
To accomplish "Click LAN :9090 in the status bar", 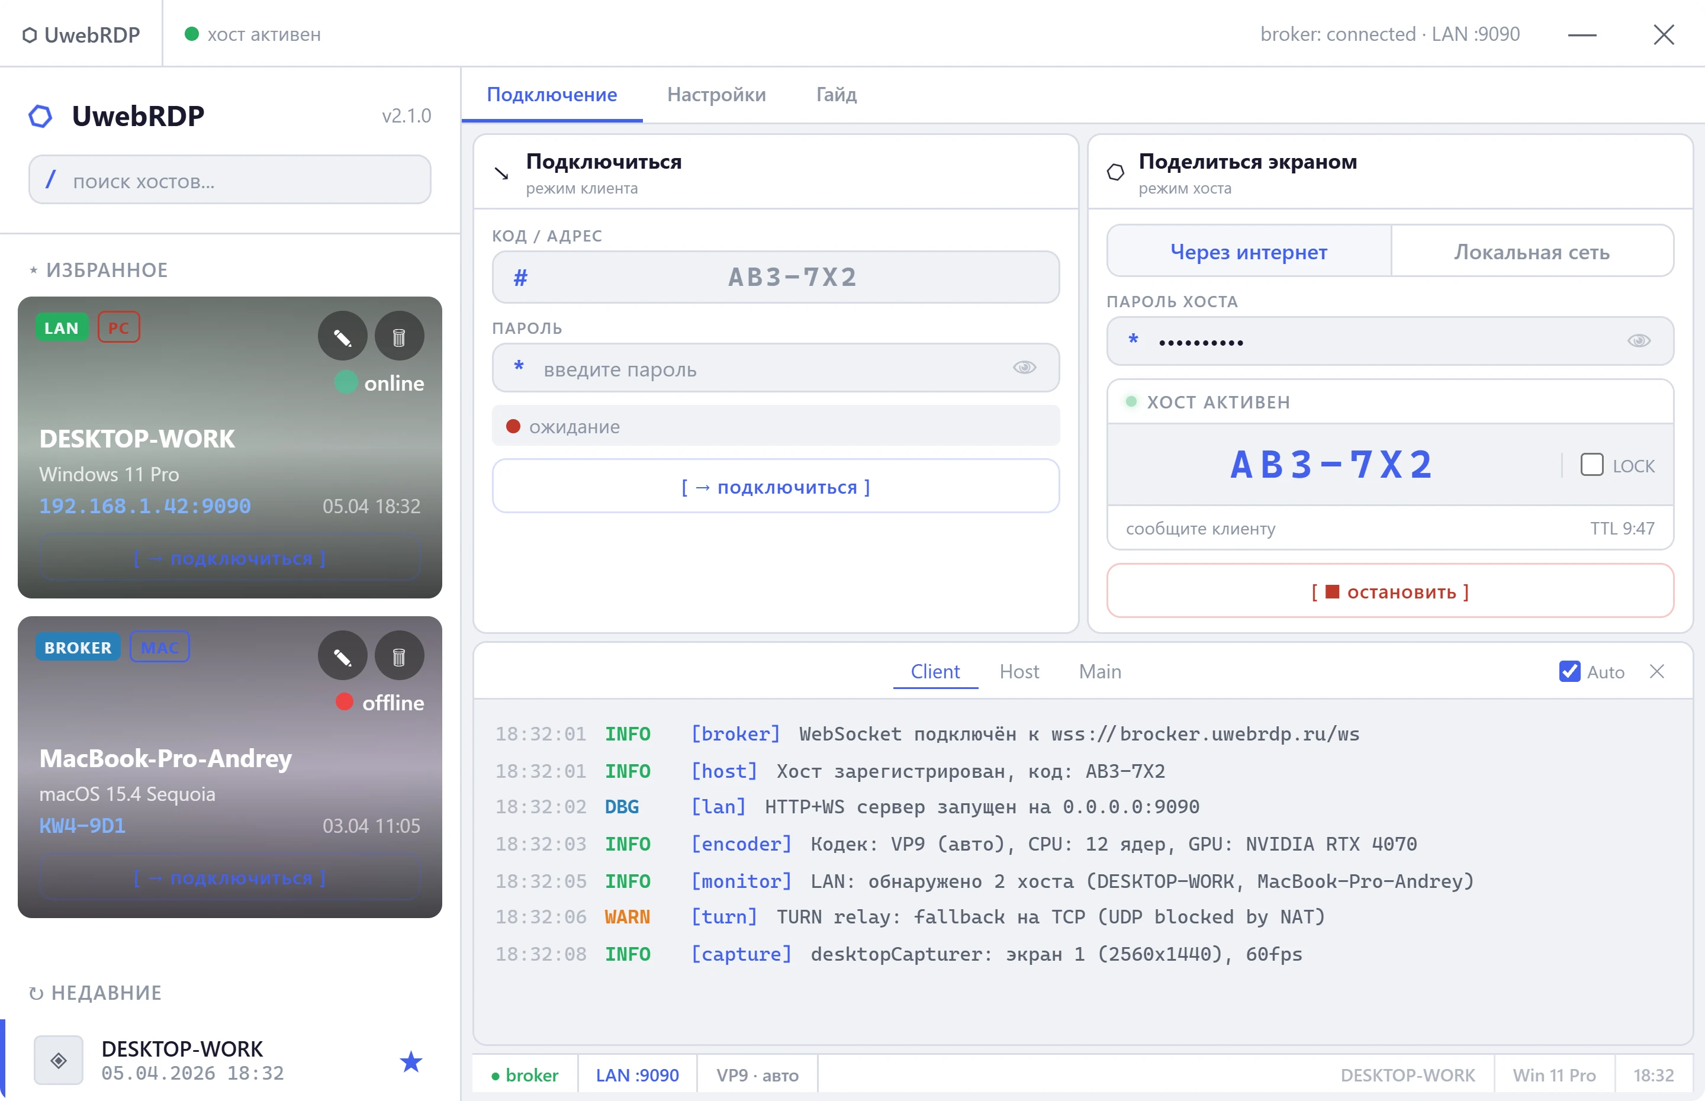I will coord(637,1076).
